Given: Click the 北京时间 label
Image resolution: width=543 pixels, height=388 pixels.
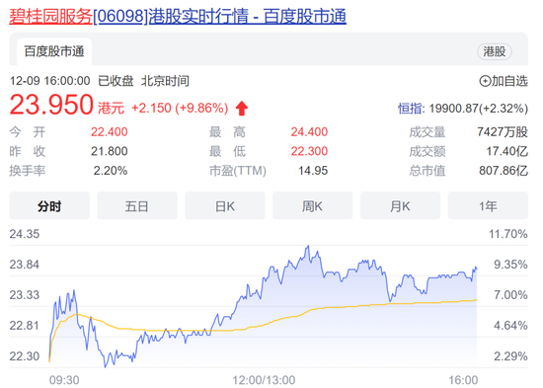Looking at the screenshot, I should click(165, 81).
